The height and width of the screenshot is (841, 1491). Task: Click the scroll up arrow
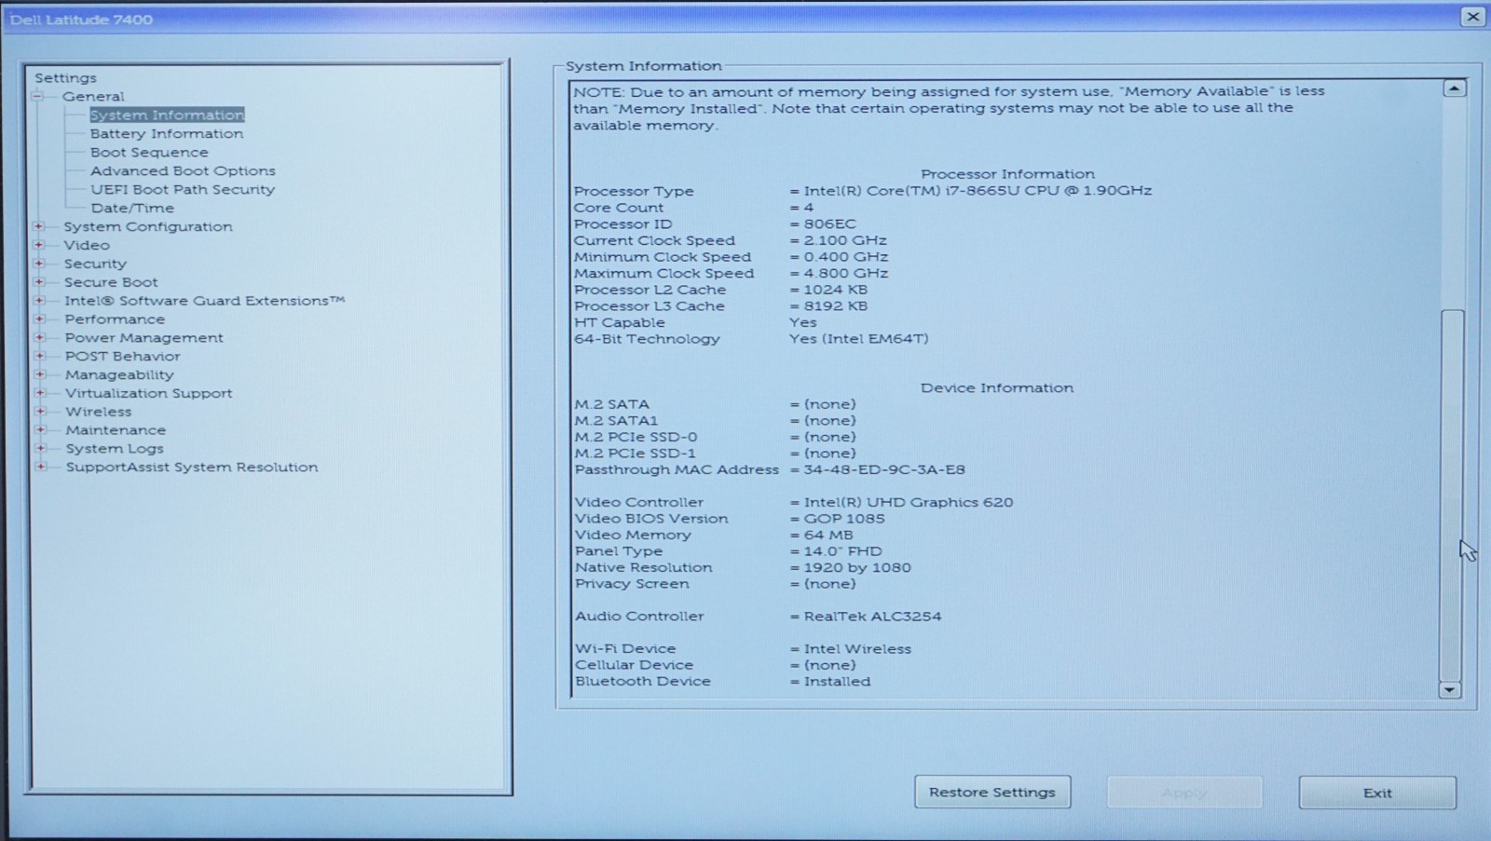[x=1454, y=88]
